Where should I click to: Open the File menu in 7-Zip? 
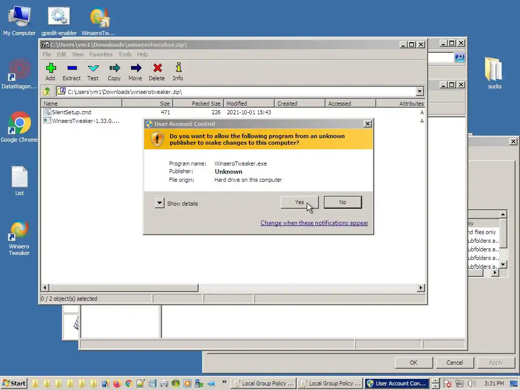coord(47,54)
